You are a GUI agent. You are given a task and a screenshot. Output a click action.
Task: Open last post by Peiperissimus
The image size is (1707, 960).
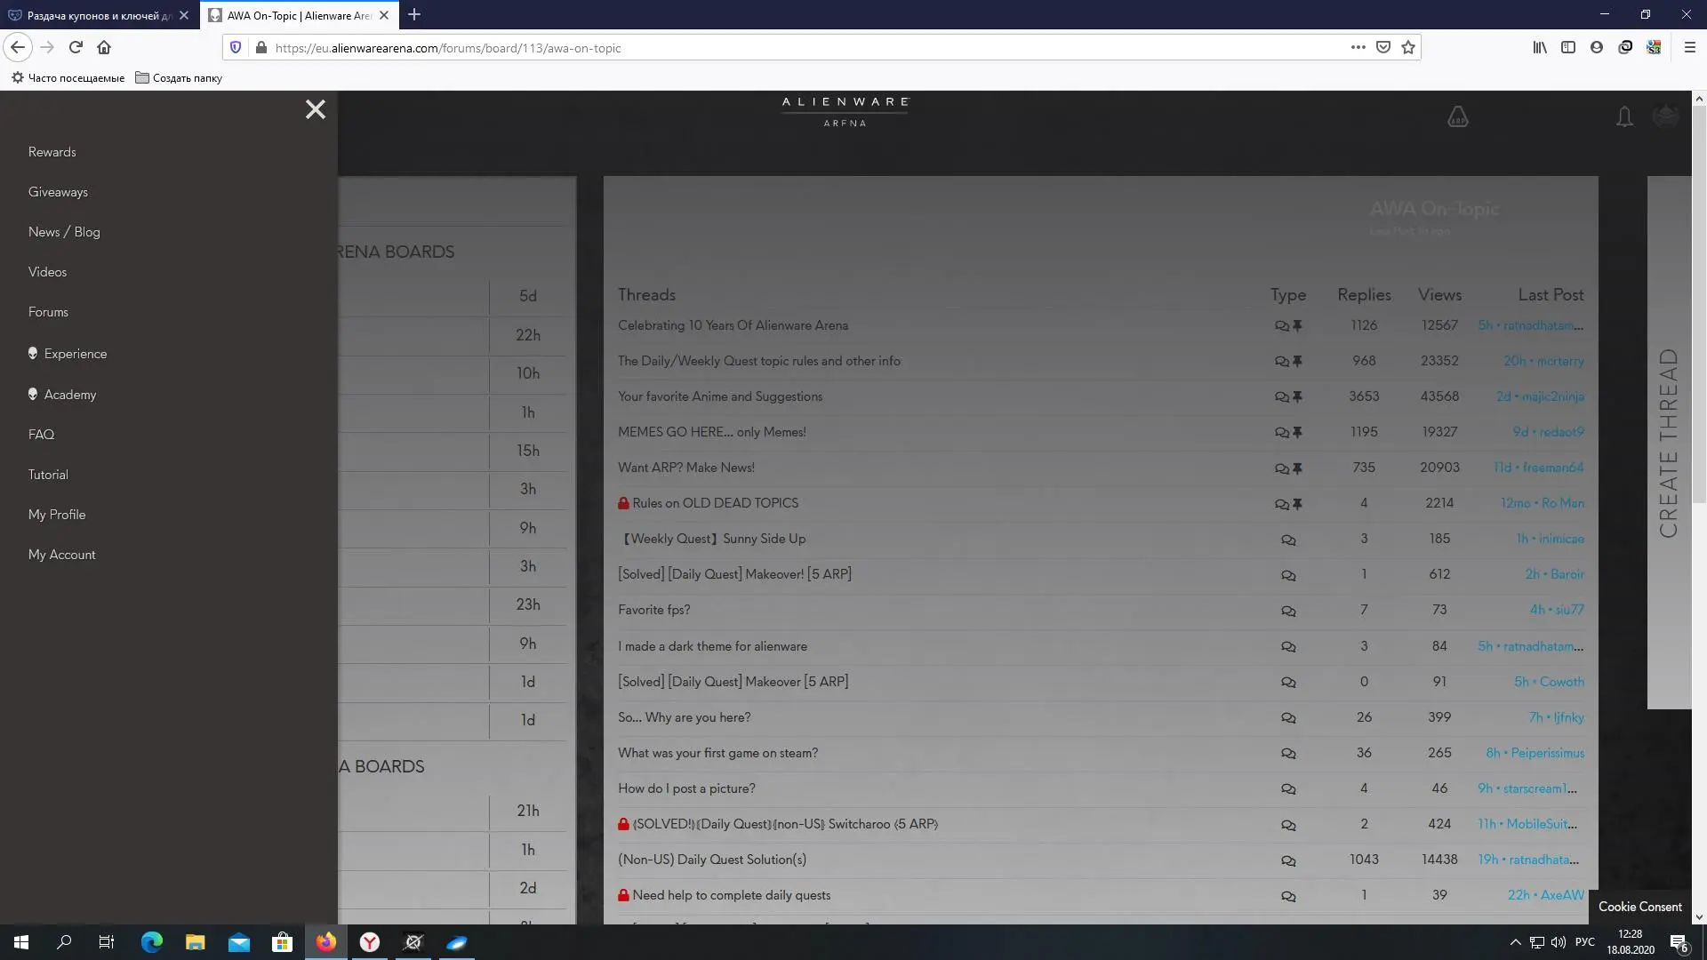1535,753
